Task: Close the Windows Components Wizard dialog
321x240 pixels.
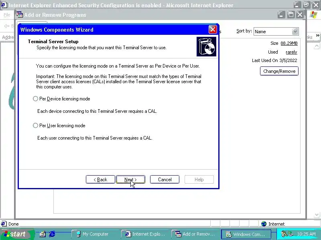Action: (x=213, y=29)
